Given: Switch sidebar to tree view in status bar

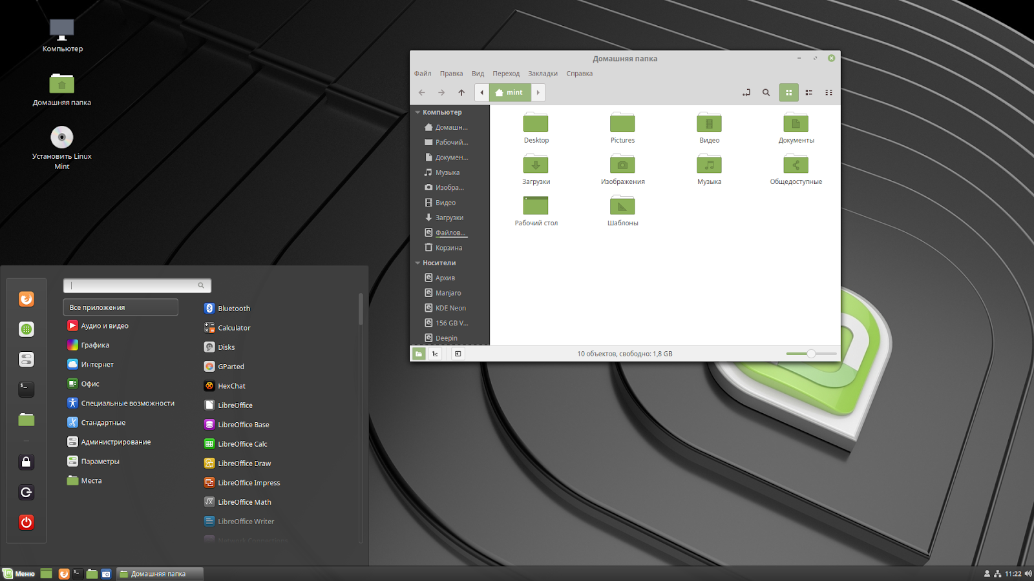Looking at the screenshot, I should coord(435,354).
